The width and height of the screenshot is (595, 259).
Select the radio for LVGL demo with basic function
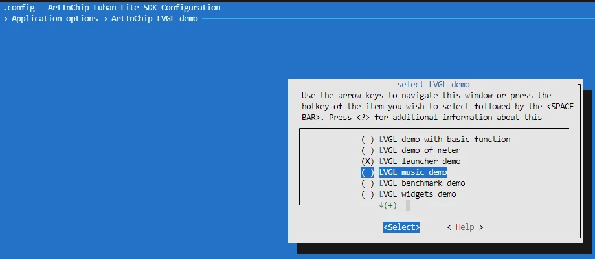point(367,140)
